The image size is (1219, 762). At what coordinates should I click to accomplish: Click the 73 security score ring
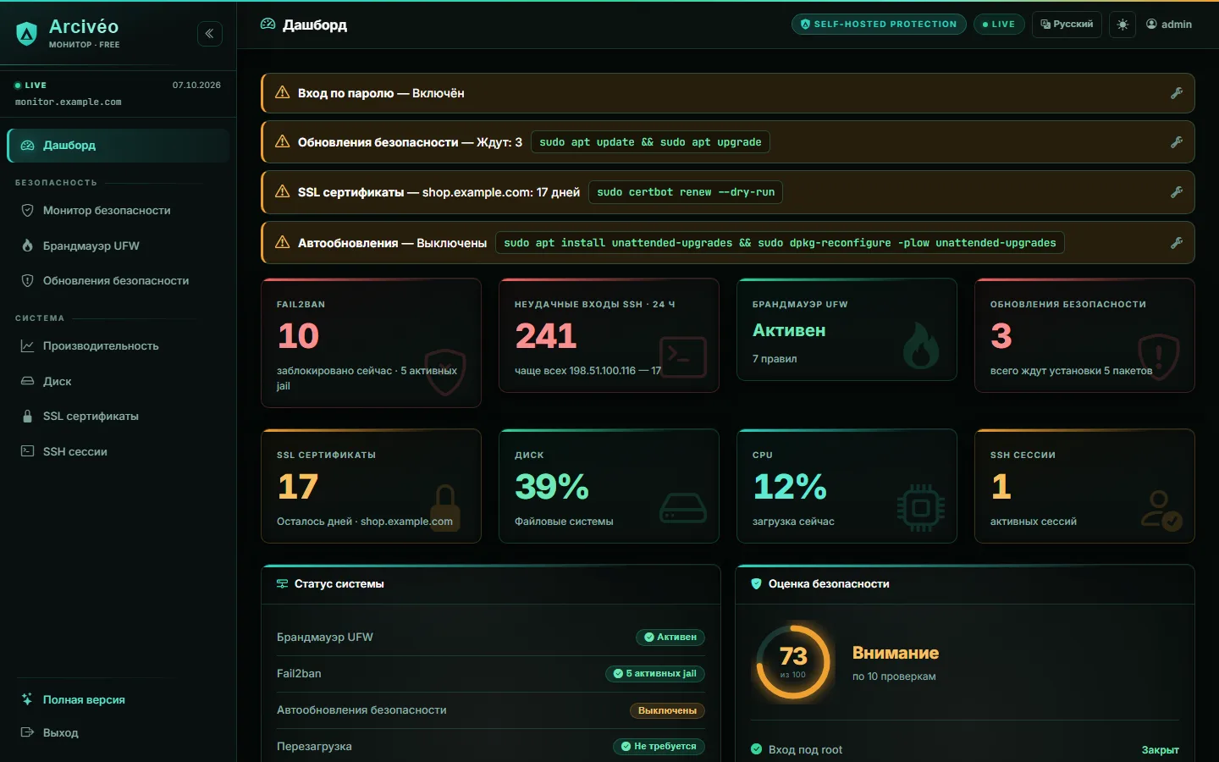click(x=793, y=663)
